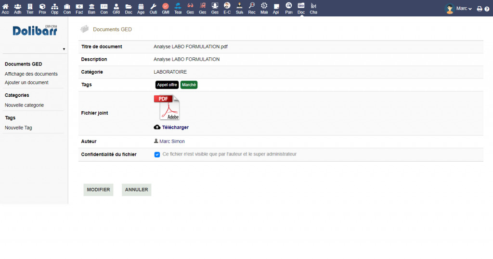Click the LABORATOIRE category value
The image size is (493, 259).
(170, 72)
